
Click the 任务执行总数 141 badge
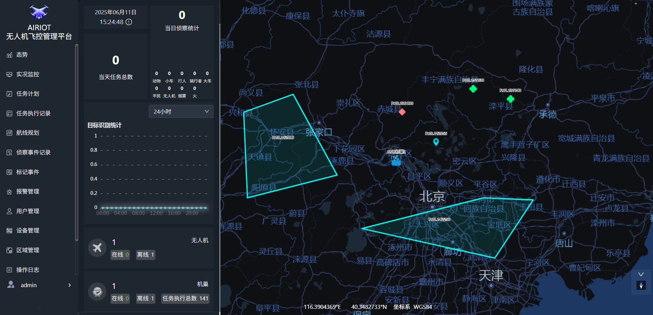coord(186,299)
